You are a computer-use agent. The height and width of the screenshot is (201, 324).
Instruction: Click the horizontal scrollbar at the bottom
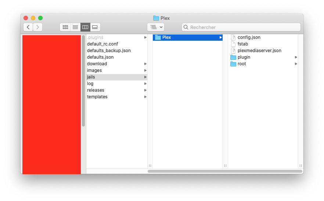click(x=225, y=171)
